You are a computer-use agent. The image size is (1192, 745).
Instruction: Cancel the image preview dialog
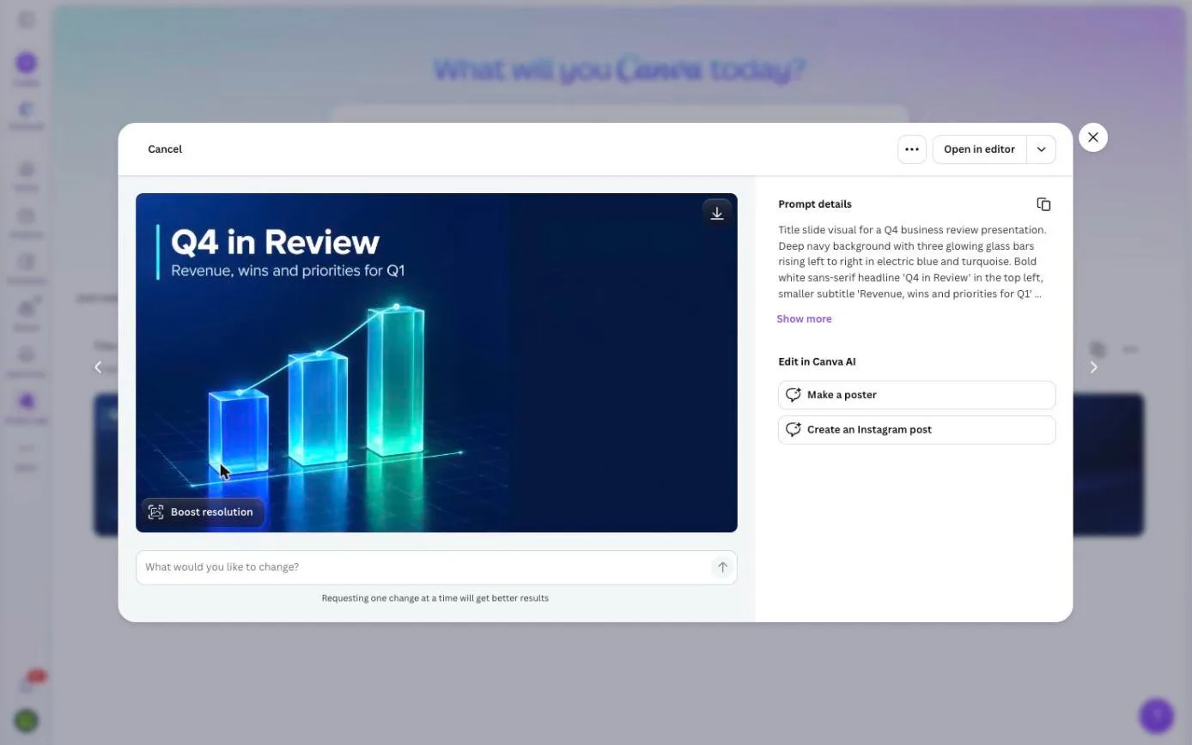(165, 149)
